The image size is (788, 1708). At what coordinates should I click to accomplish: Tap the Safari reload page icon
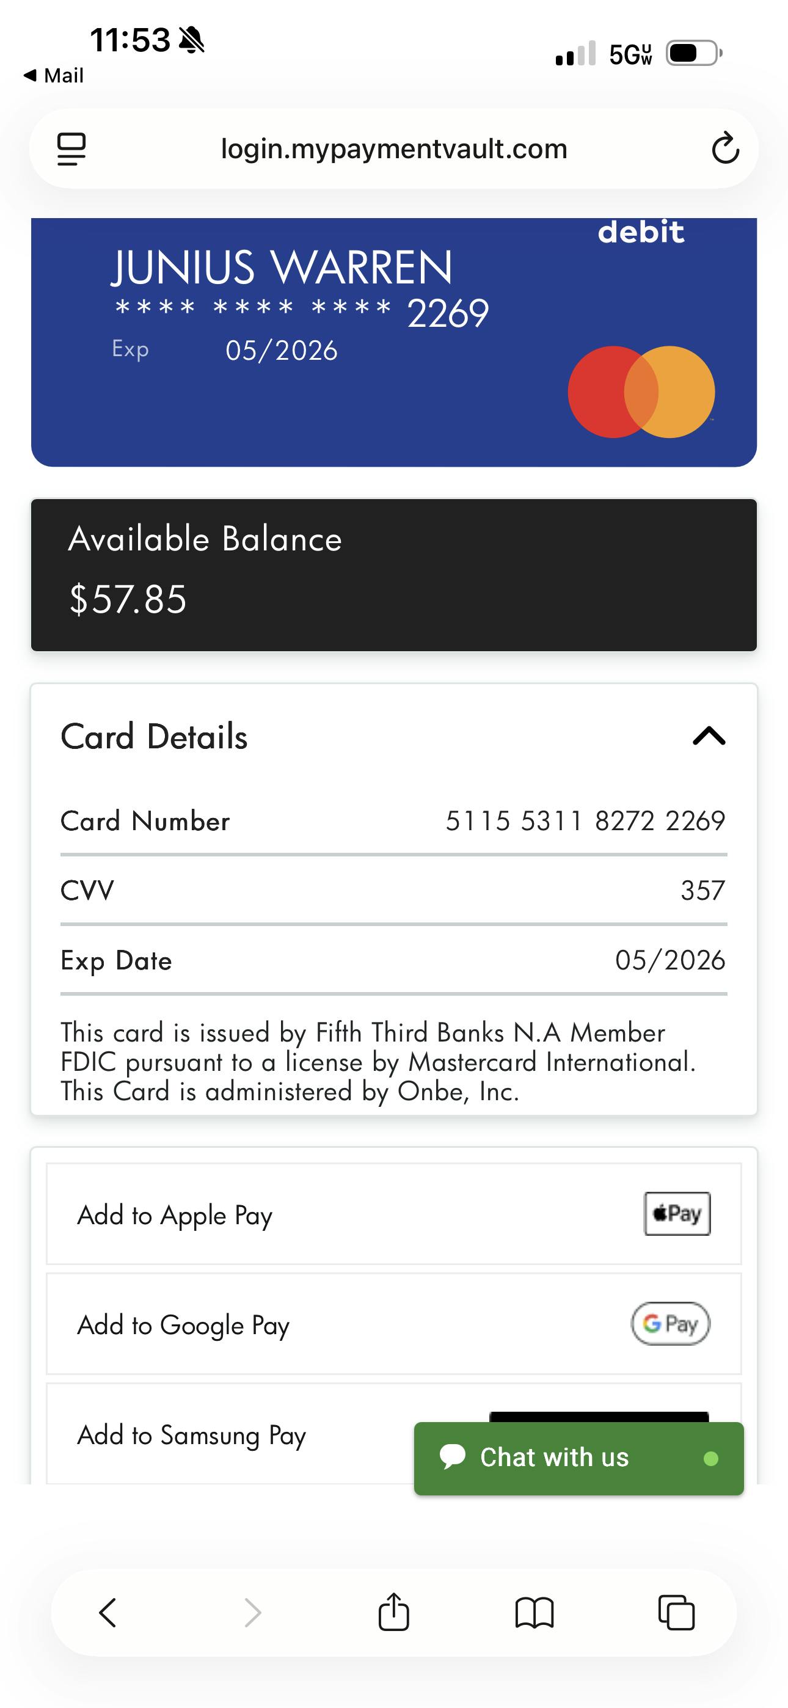pos(725,148)
